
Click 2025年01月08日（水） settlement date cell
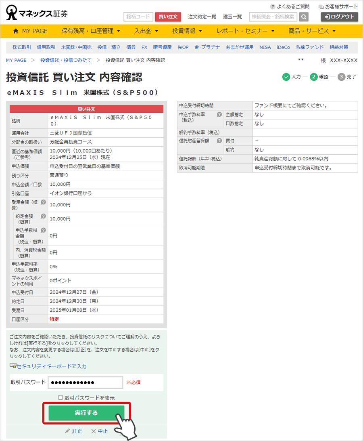[x=106, y=310]
